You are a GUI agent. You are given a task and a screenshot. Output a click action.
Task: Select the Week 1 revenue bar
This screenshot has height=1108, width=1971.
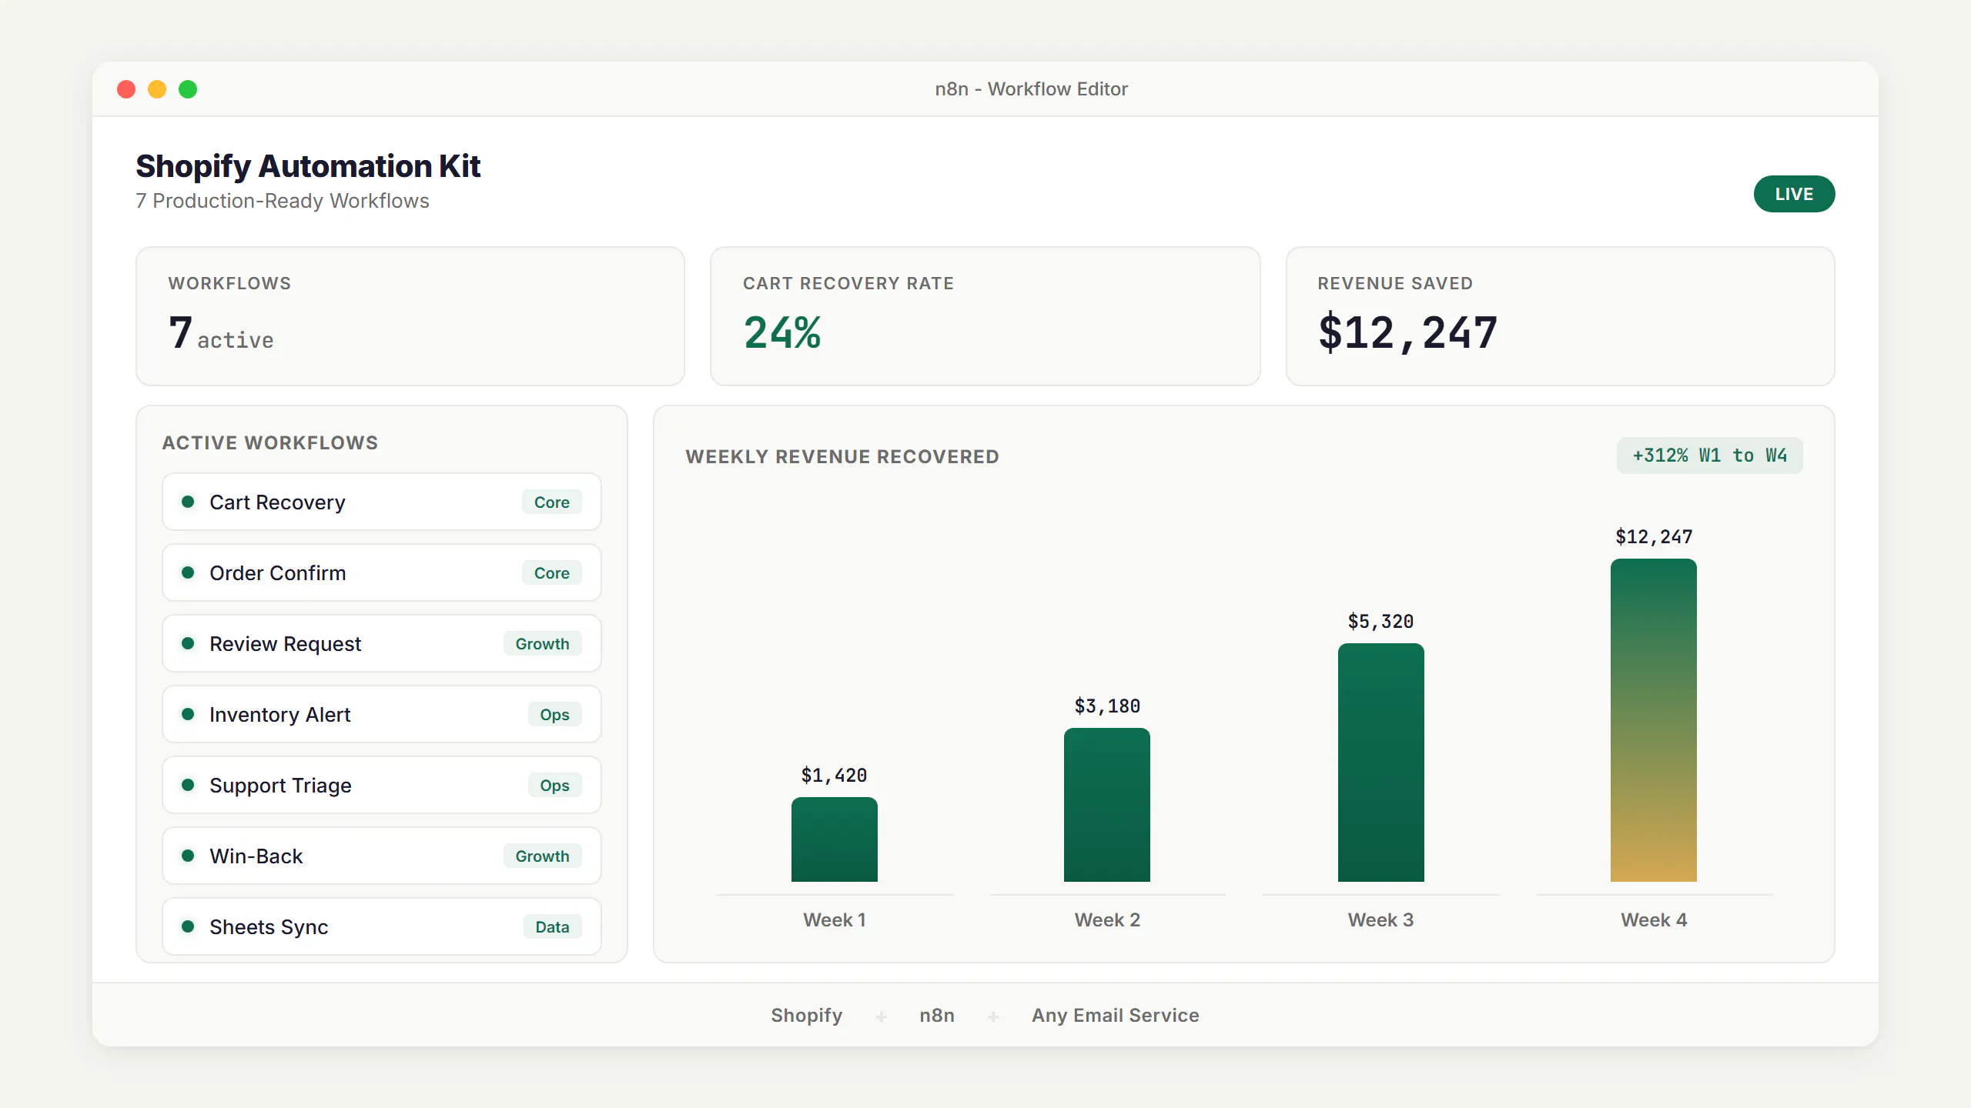point(835,839)
